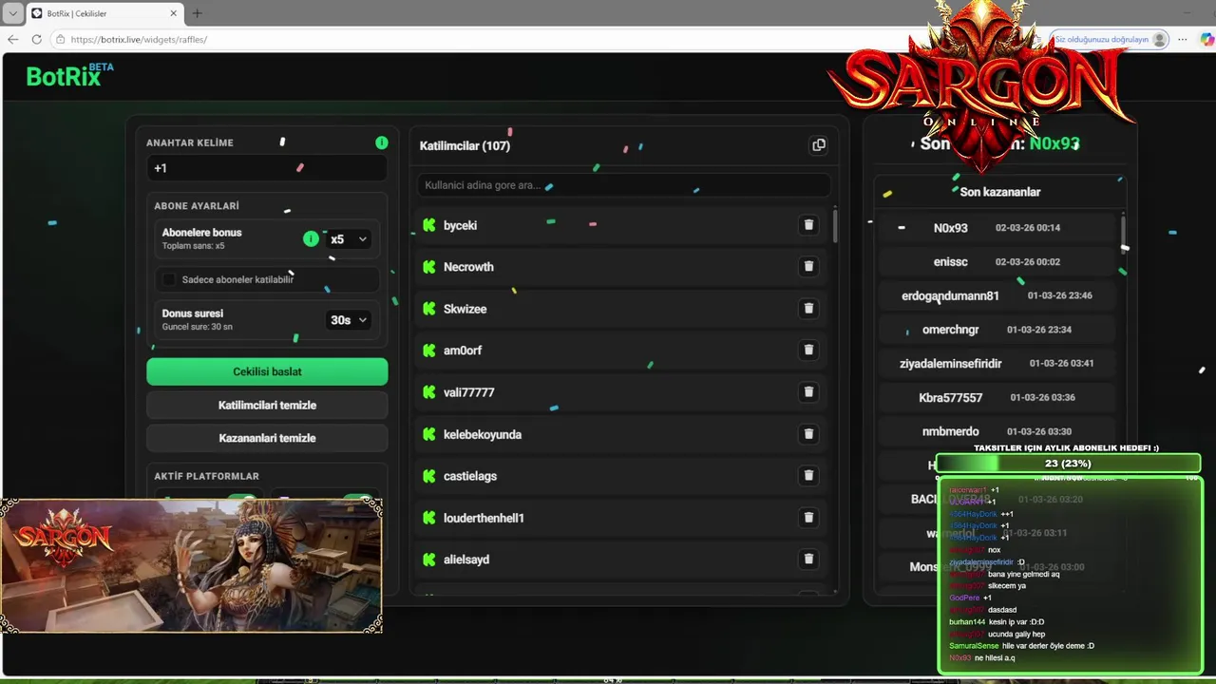The height and width of the screenshot is (684, 1216).
Task: View site information lock icon in address bar
Action: (x=60, y=40)
